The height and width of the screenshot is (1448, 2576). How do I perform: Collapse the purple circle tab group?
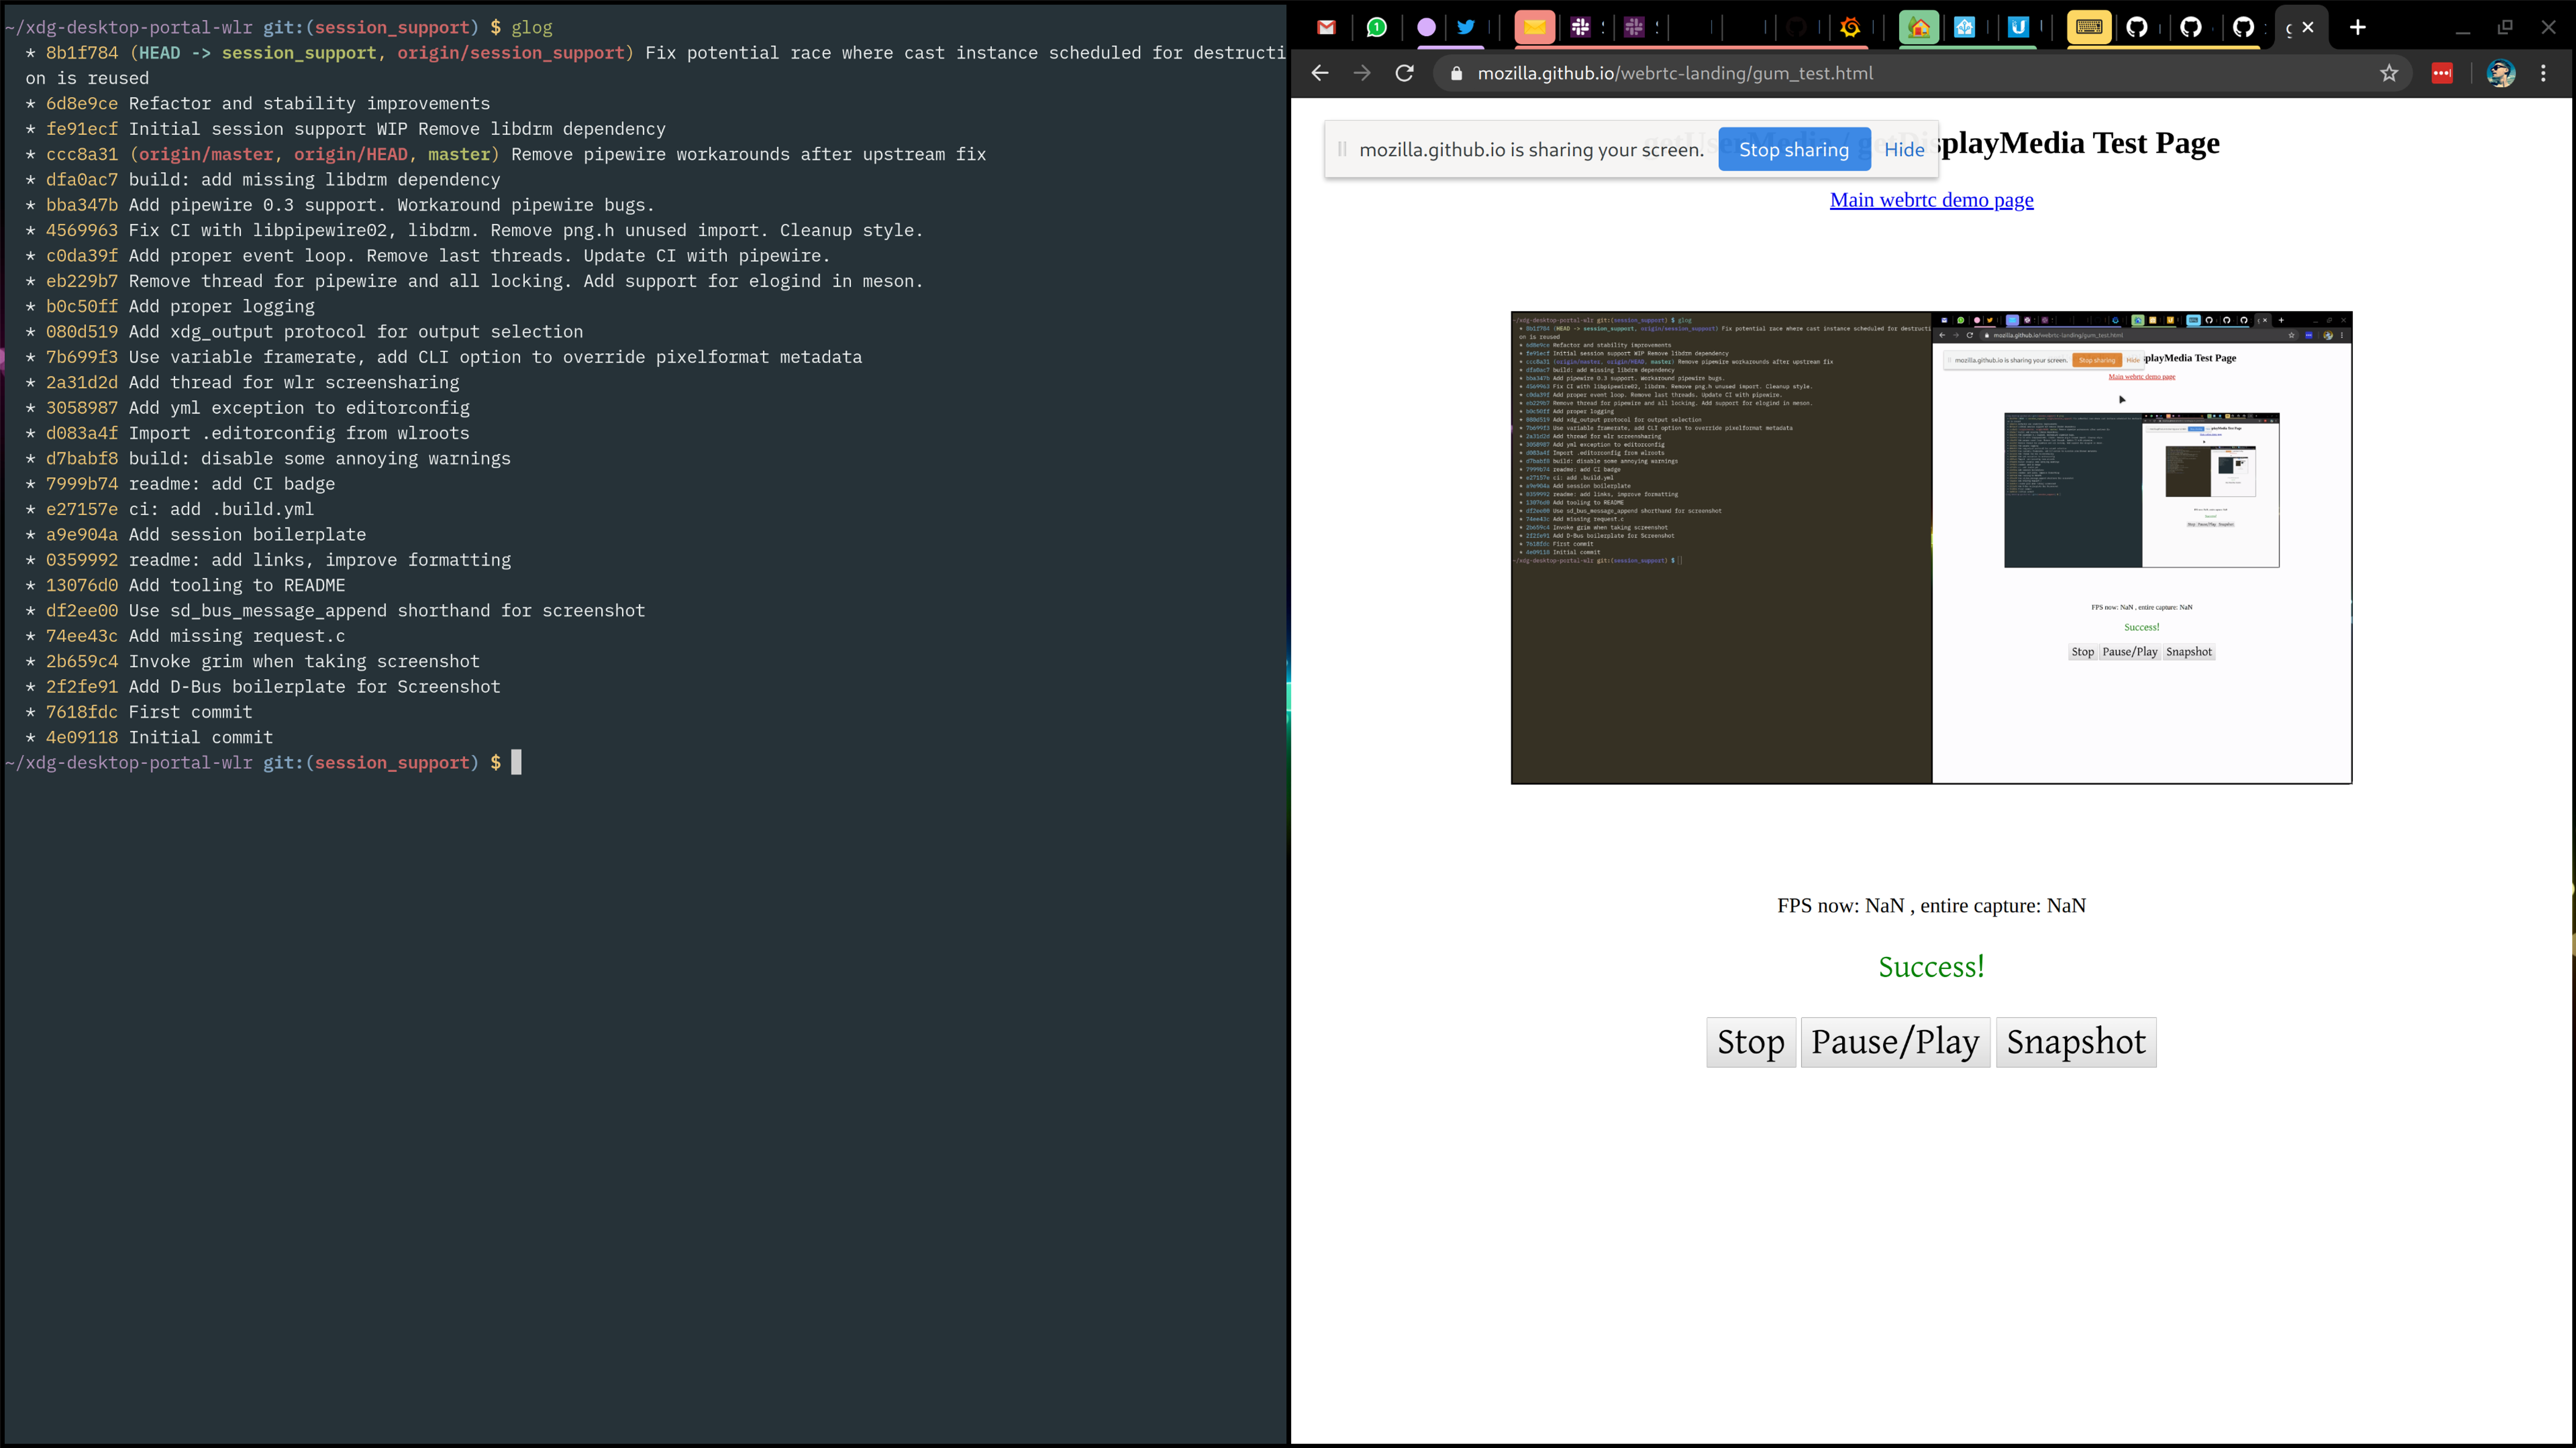tap(1426, 27)
